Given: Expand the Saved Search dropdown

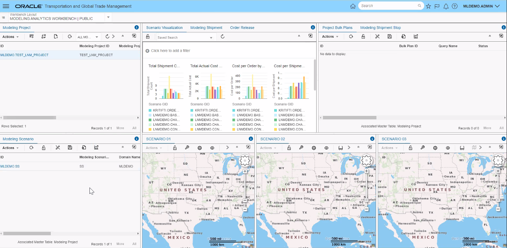Looking at the screenshot, I should 211,38.
